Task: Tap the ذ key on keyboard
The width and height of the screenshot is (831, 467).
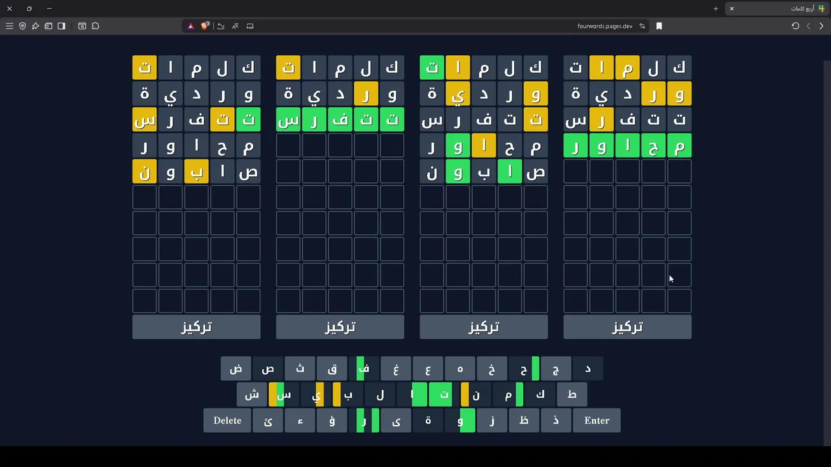Action: pos(556,420)
